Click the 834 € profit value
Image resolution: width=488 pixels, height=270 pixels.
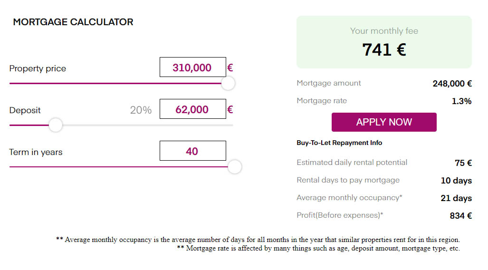pos(460,216)
